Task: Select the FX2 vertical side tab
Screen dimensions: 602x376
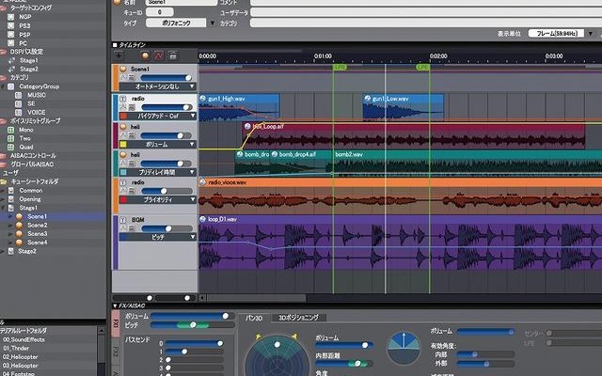Action: (x=116, y=351)
